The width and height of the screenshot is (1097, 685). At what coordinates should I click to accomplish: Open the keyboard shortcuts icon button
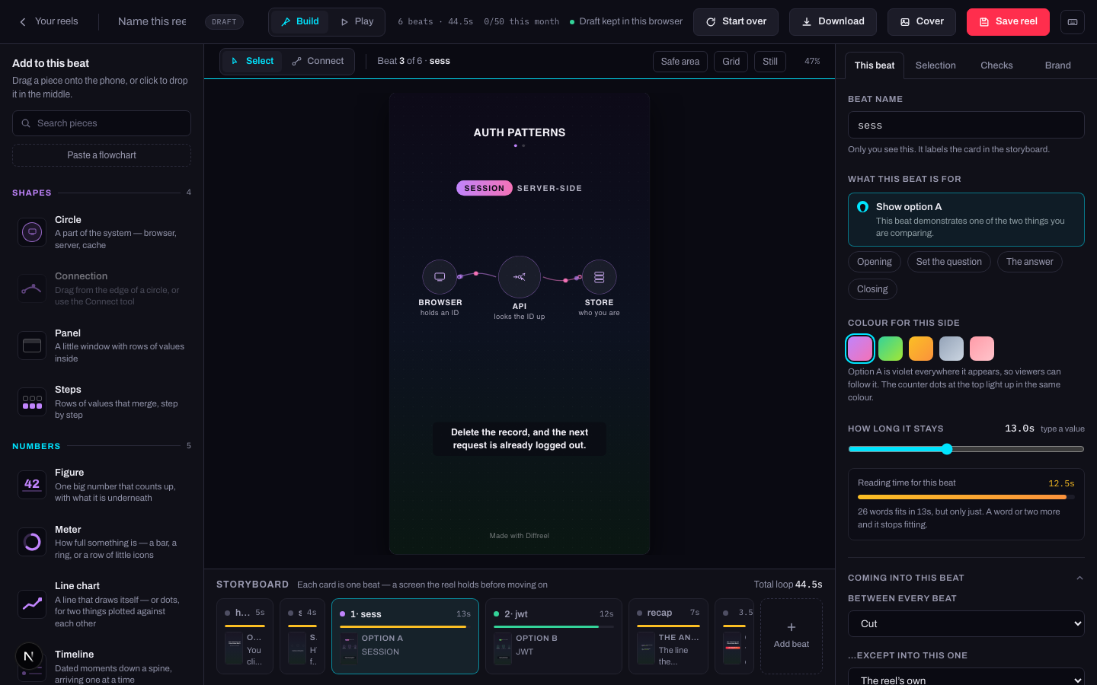pos(1072,22)
